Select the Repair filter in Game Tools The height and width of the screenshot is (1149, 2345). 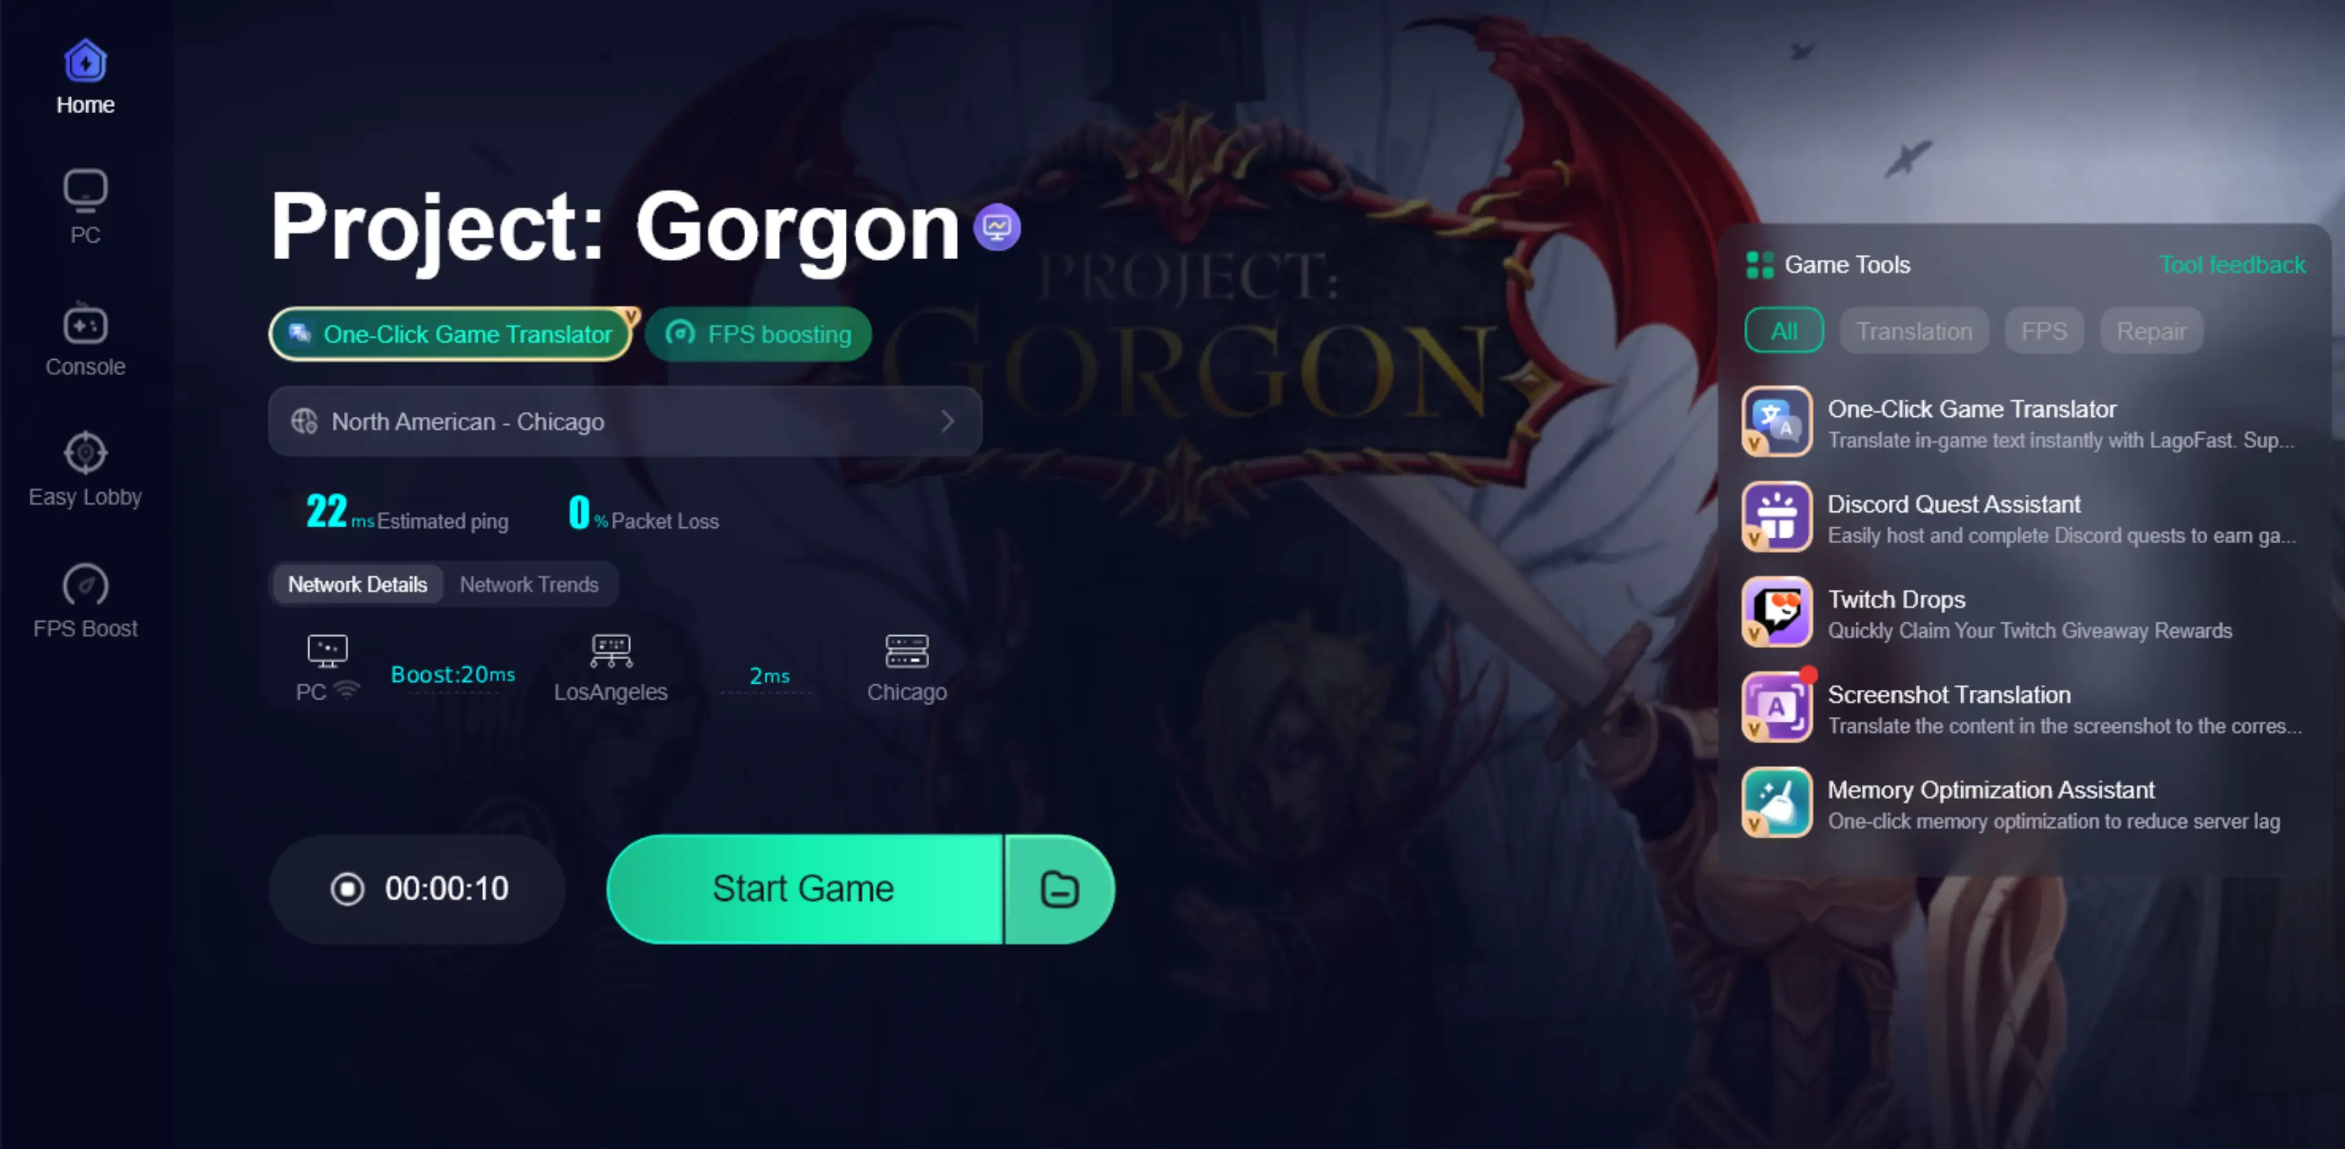[2150, 330]
